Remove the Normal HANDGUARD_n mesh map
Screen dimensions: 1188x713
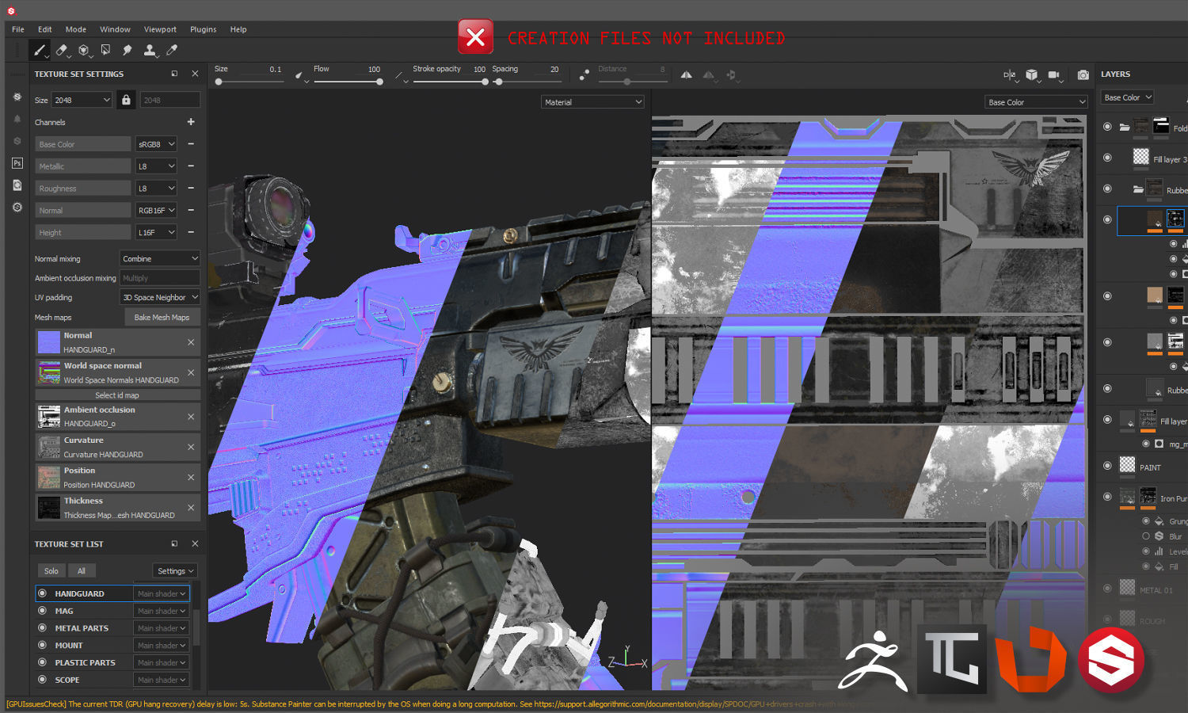(191, 342)
